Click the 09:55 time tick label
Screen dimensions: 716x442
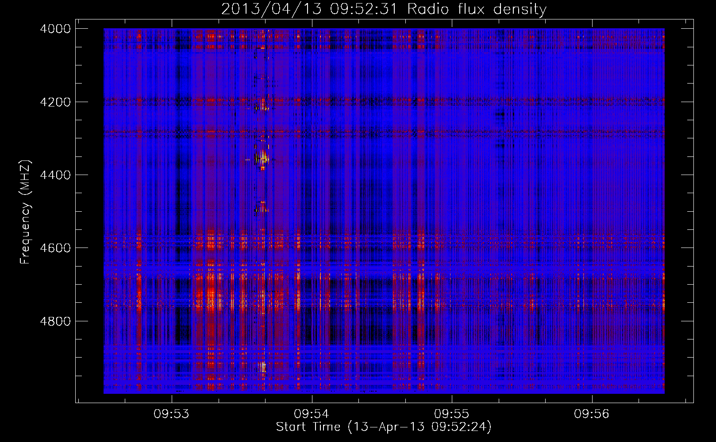(x=451, y=414)
